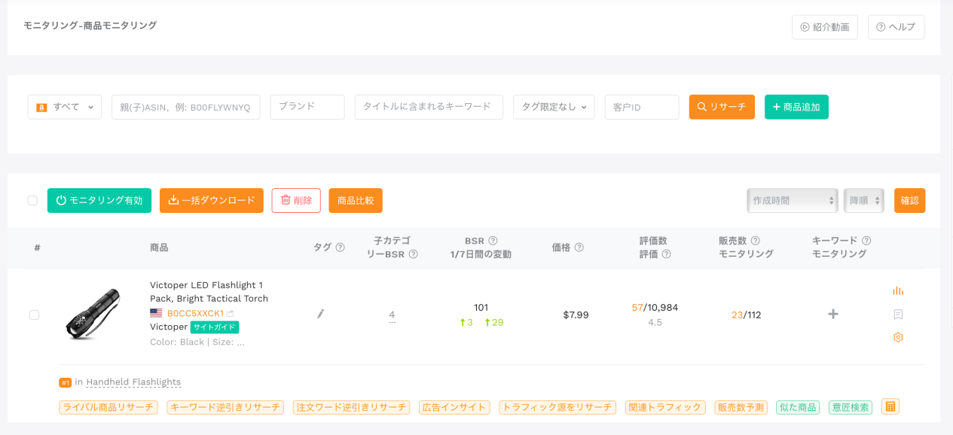Open the Amazon すべて marketplace dropdown

[x=65, y=107]
